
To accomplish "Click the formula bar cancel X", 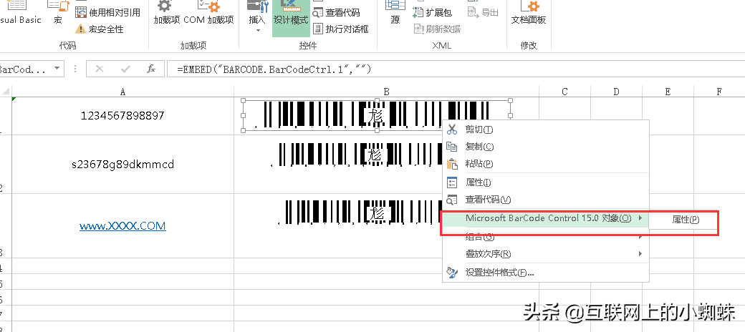I will (100, 69).
